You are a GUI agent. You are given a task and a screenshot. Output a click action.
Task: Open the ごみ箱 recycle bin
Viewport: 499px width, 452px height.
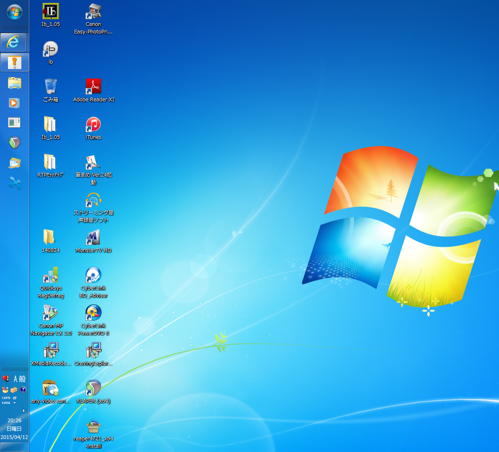point(50,90)
